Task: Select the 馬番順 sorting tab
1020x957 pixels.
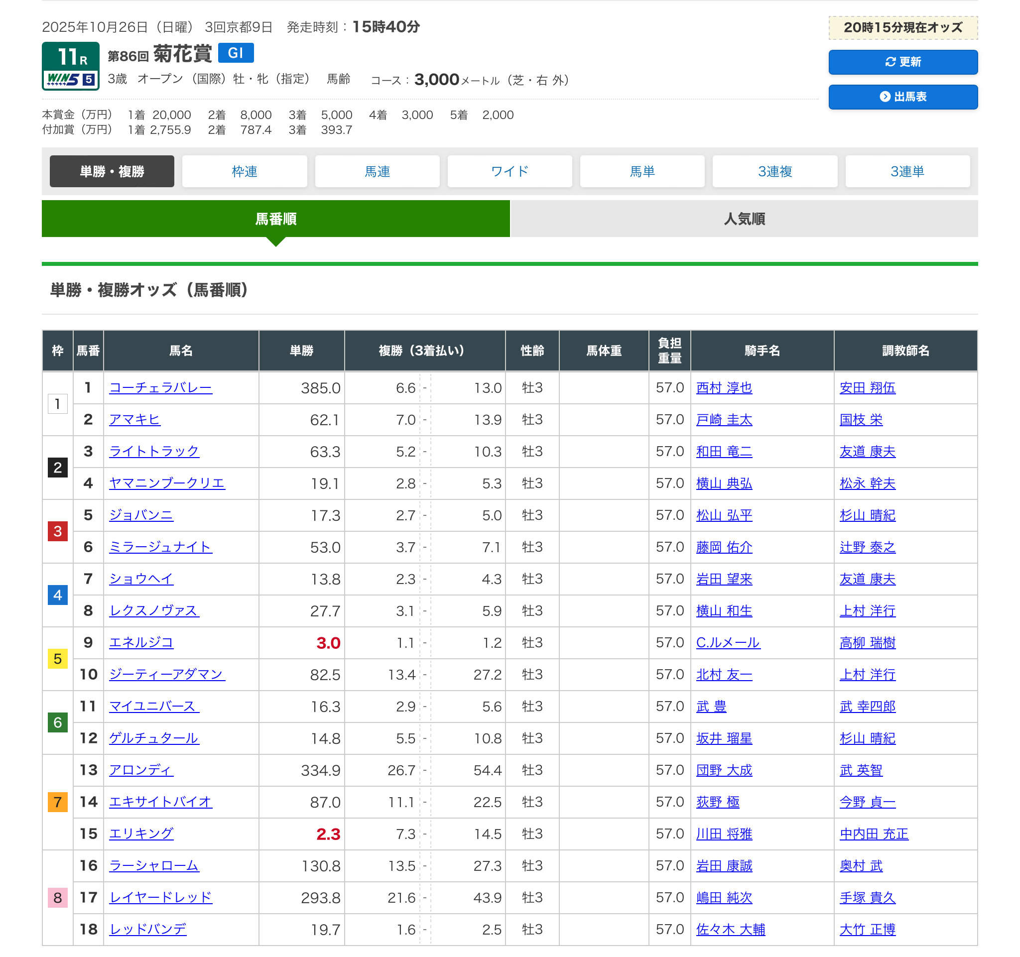Action: (275, 219)
